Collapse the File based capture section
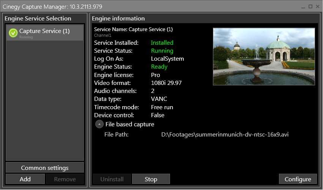The width and height of the screenshot is (323, 190). click(99, 124)
